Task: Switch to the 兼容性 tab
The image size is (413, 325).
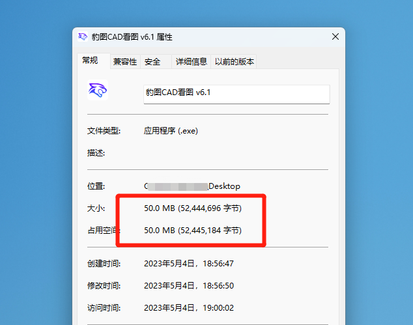Action: point(125,62)
